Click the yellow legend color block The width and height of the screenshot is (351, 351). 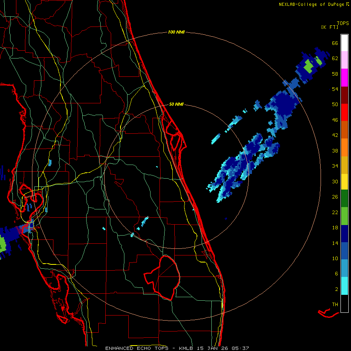click(x=344, y=182)
